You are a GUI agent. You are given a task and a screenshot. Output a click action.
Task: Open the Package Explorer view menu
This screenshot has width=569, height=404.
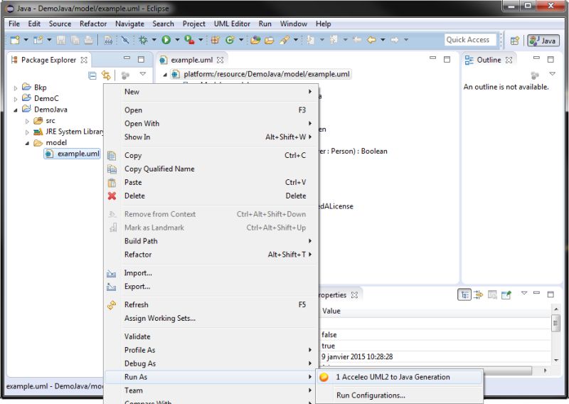[143, 74]
